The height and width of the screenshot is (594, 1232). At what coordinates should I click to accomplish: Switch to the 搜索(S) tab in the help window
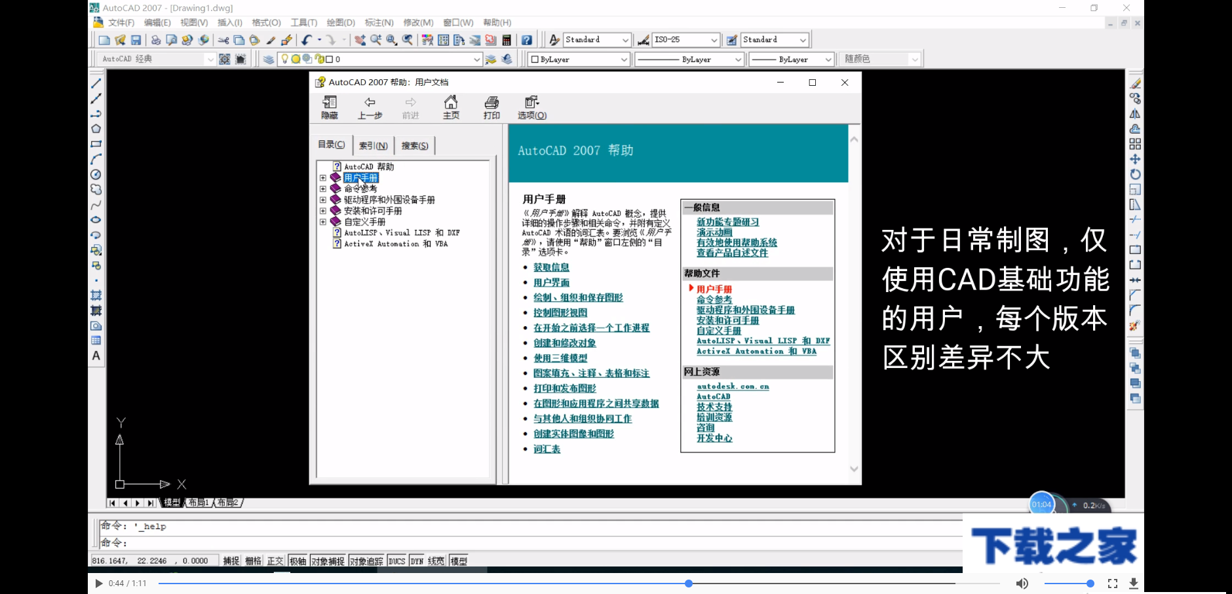[414, 145]
